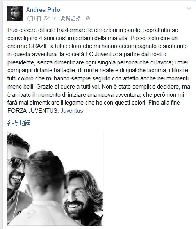Show the 參考翻譯 translation
The height and width of the screenshot is (229, 196).
(19, 123)
